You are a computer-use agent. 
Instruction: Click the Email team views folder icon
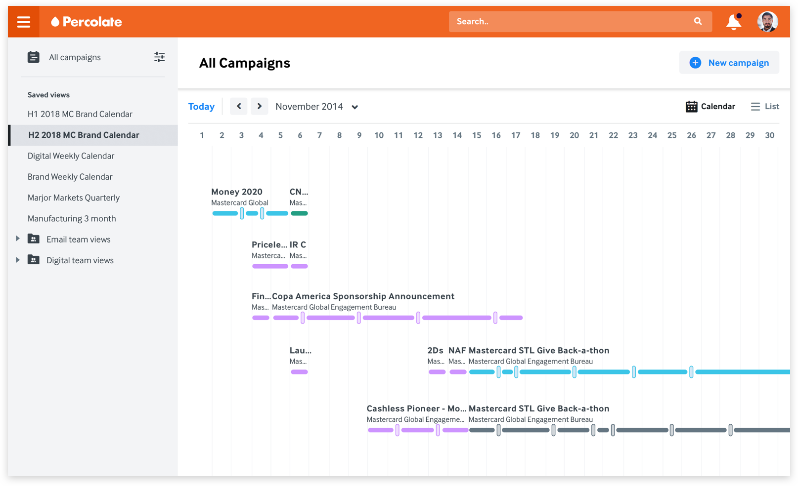coord(34,239)
